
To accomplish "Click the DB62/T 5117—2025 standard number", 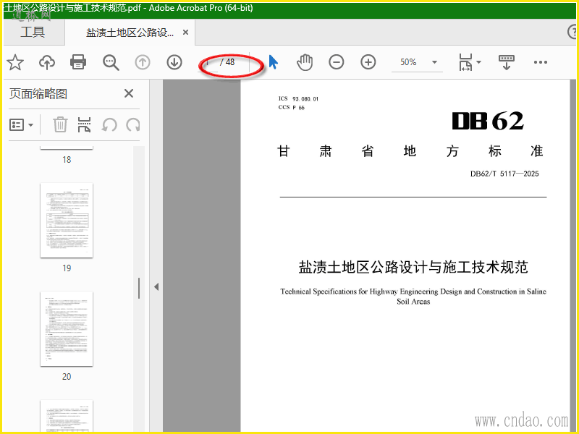I will [x=504, y=174].
